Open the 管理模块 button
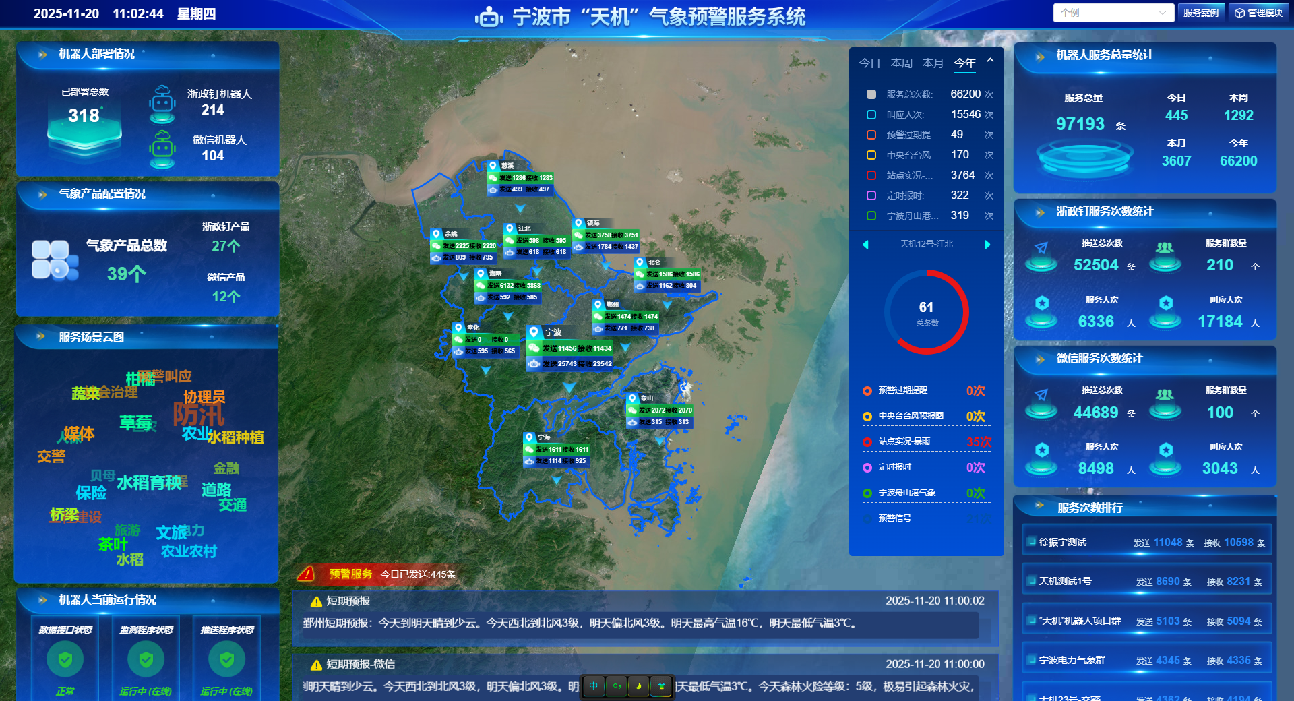This screenshot has width=1294, height=701. pyautogui.click(x=1258, y=13)
